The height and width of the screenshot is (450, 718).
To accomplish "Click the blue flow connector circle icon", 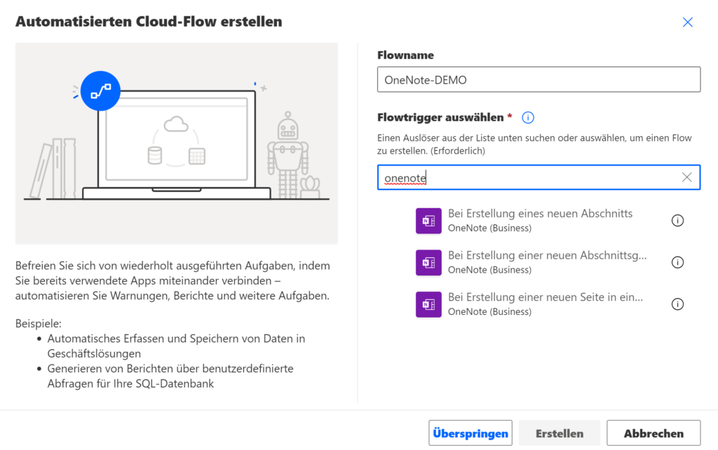I will (x=100, y=90).
